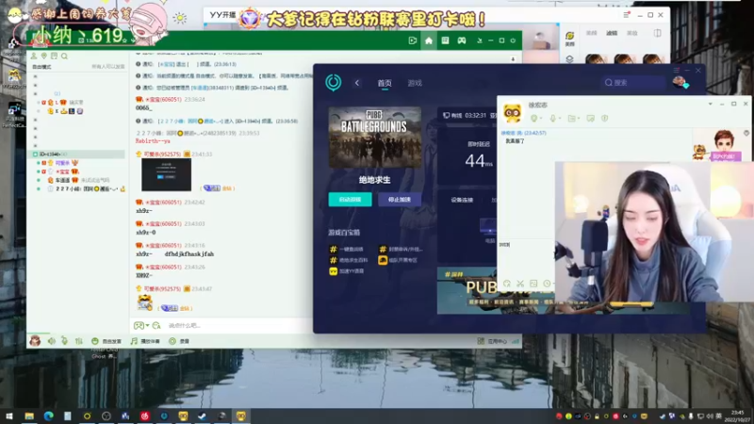The width and height of the screenshot is (754, 424).
Task: Click the chat window text input area
Action: click(x=526, y=258)
